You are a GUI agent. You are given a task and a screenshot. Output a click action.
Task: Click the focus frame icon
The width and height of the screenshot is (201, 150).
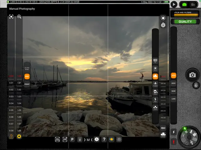point(11,17)
